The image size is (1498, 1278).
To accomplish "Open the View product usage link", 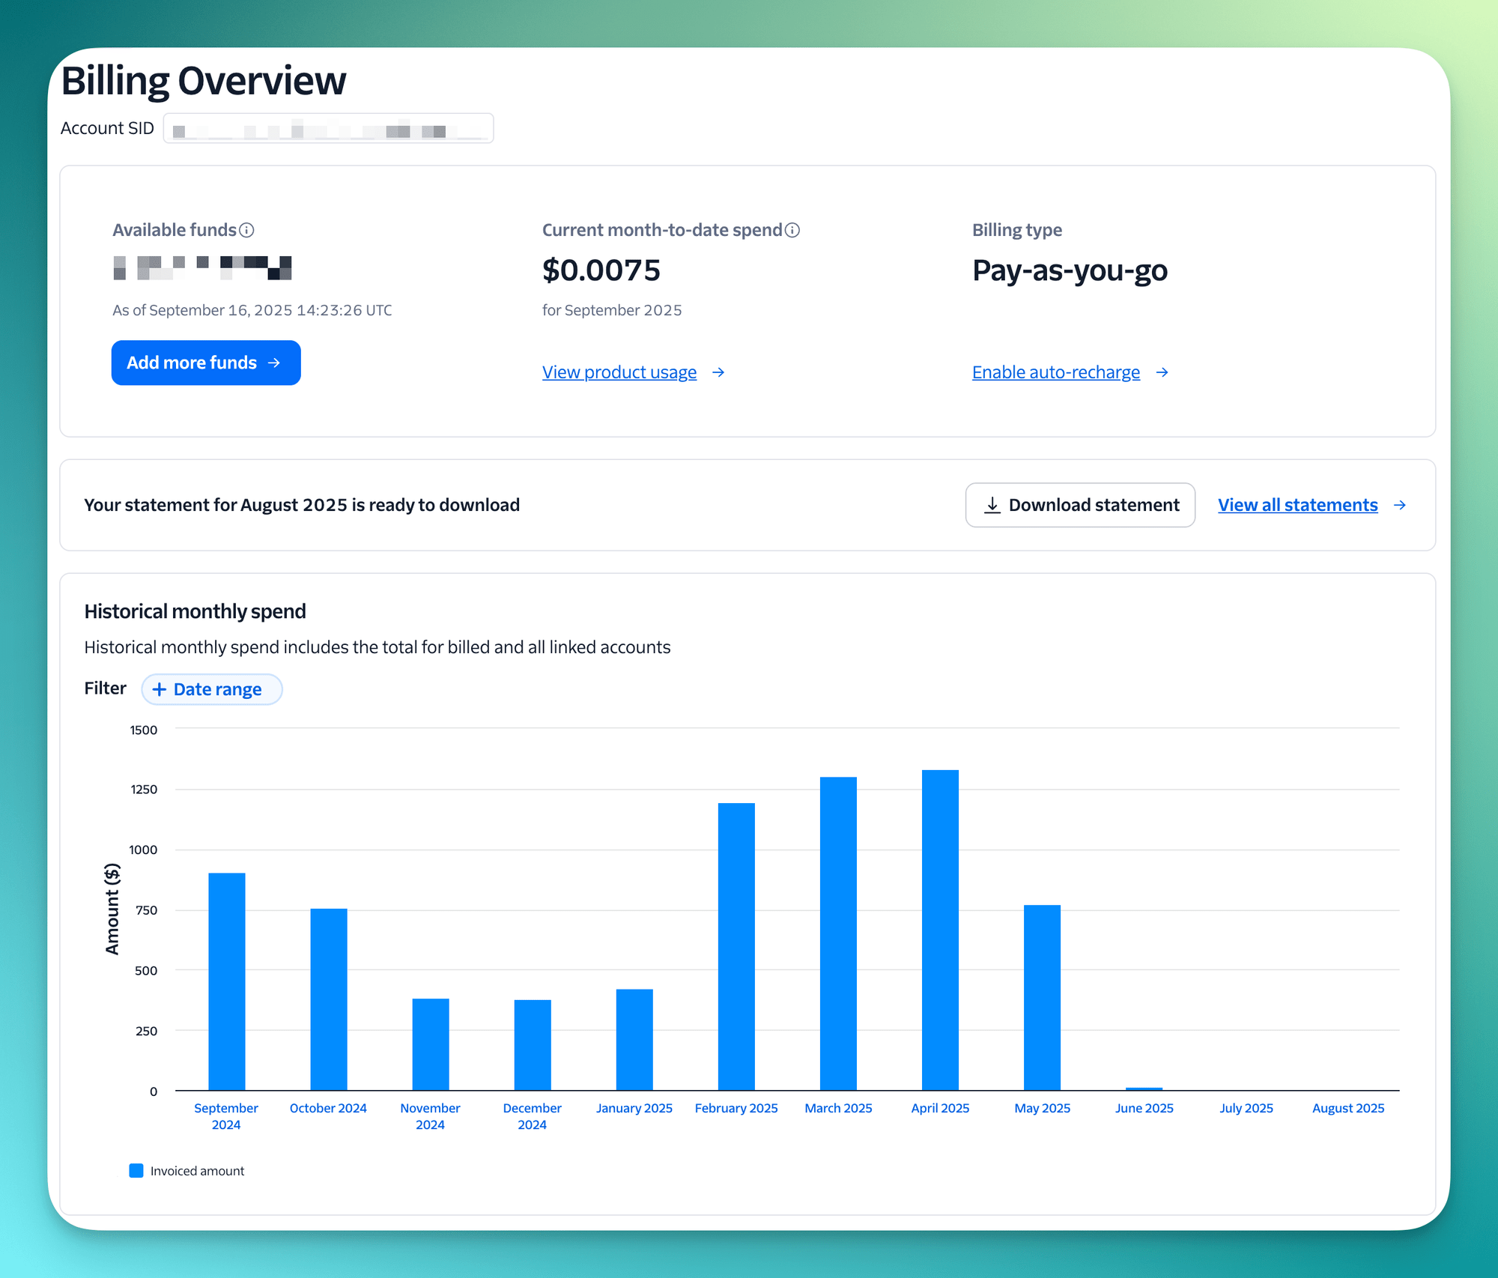I will click(x=619, y=372).
